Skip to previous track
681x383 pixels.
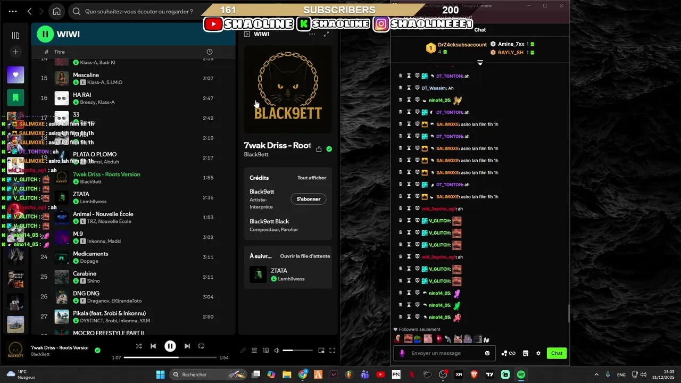pyautogui.click(x=153, y=346)
